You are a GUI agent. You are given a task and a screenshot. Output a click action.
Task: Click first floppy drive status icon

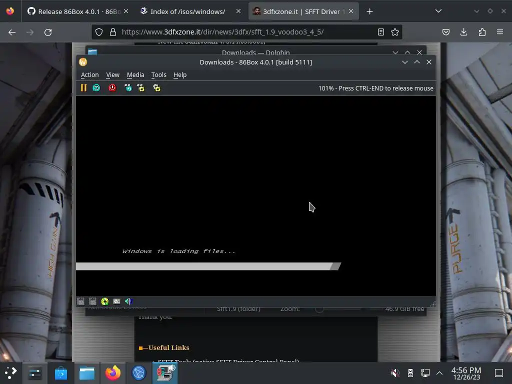(80, 301)
